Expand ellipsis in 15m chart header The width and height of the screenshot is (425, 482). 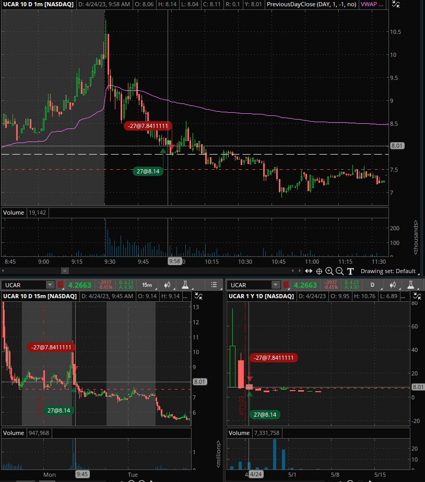click(x=185, y=296)
